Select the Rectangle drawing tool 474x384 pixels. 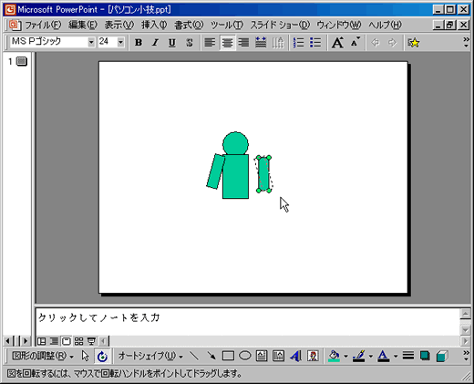(228, 356)
